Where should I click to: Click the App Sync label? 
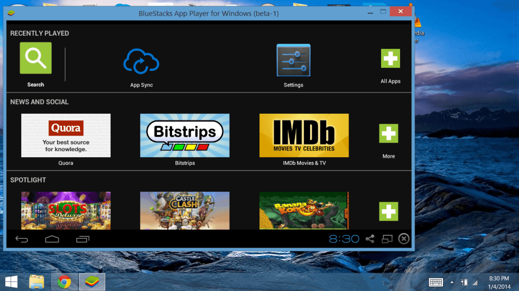(x=141, y=85)
